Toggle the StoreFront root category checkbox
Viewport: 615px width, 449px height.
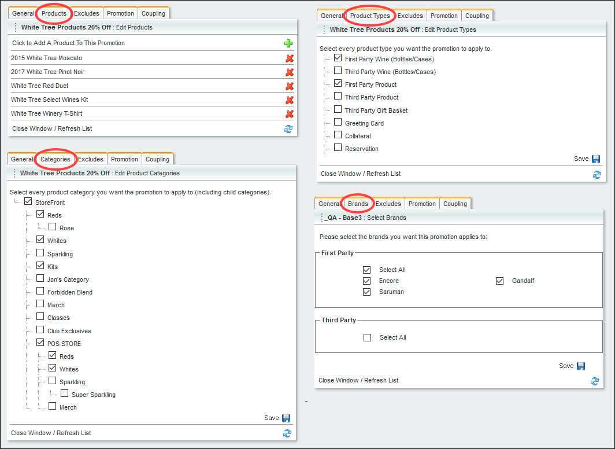[x=28, y=201]
